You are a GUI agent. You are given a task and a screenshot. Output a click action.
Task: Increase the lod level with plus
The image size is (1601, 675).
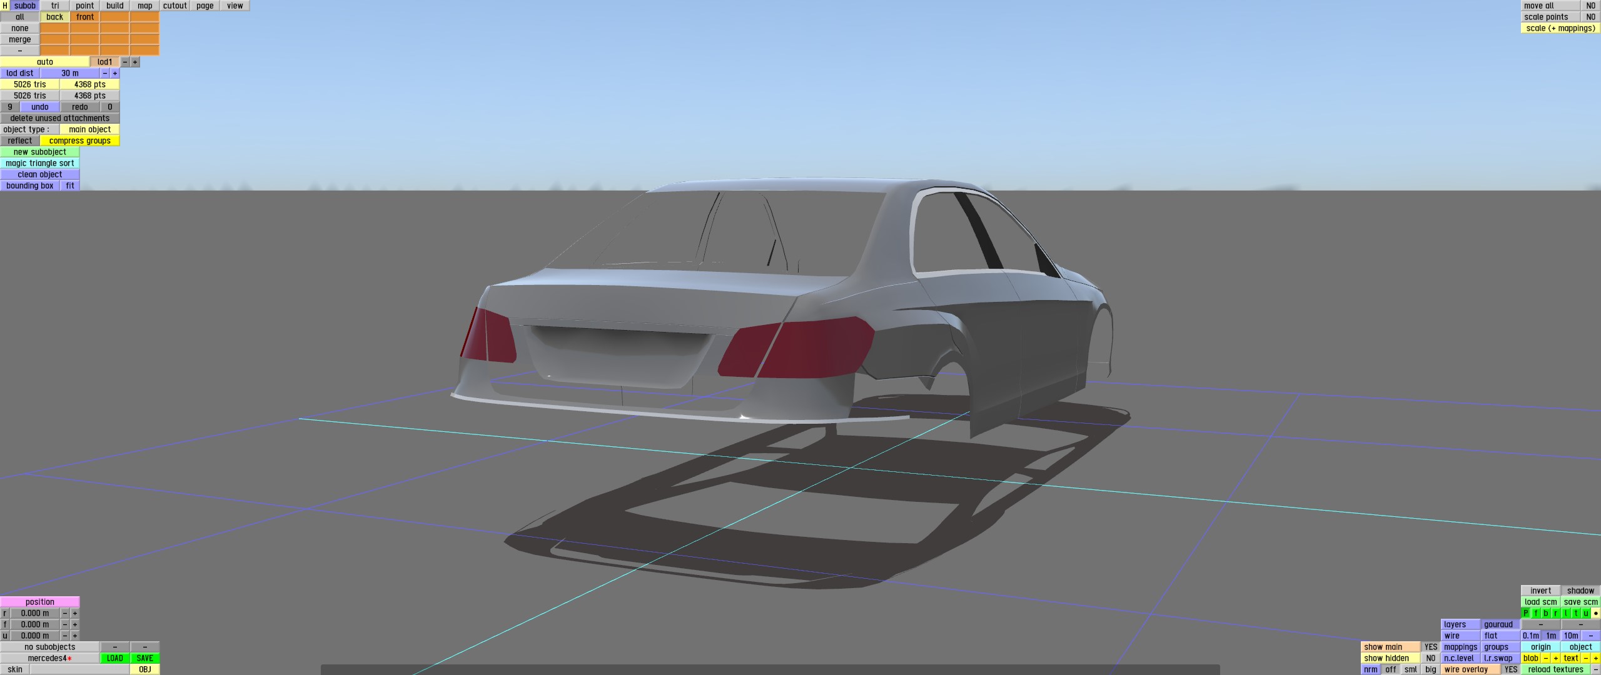pos(135,62)
